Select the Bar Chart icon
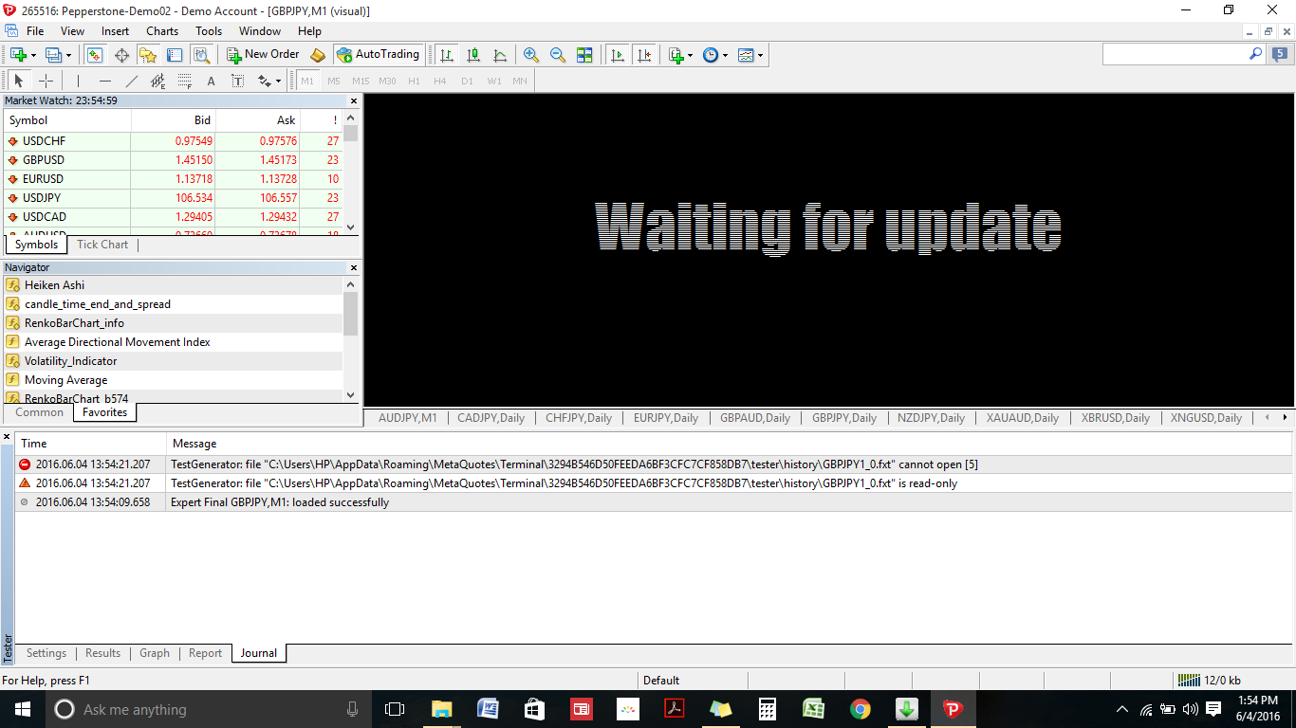 point(446,55)
